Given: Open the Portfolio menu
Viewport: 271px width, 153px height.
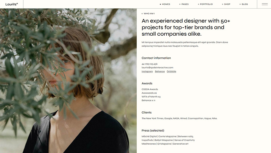Looking at the screenshot, I should (206, 4).
